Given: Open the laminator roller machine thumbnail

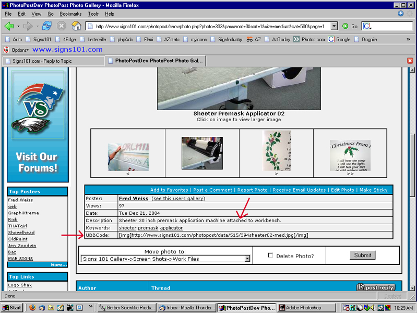Looking at the screenshot, I should pyautogui.click(x=202, y=153).
